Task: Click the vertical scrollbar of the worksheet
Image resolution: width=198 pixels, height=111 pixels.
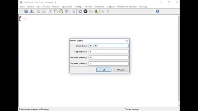Action: tap(179, 59)
